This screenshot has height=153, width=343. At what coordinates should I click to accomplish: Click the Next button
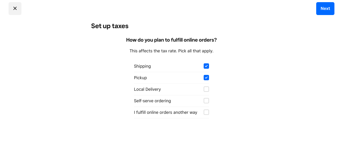point(325,9)
